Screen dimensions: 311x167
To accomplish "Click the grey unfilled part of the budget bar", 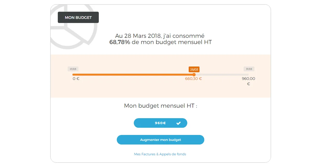I will click(x=222, y=74).
